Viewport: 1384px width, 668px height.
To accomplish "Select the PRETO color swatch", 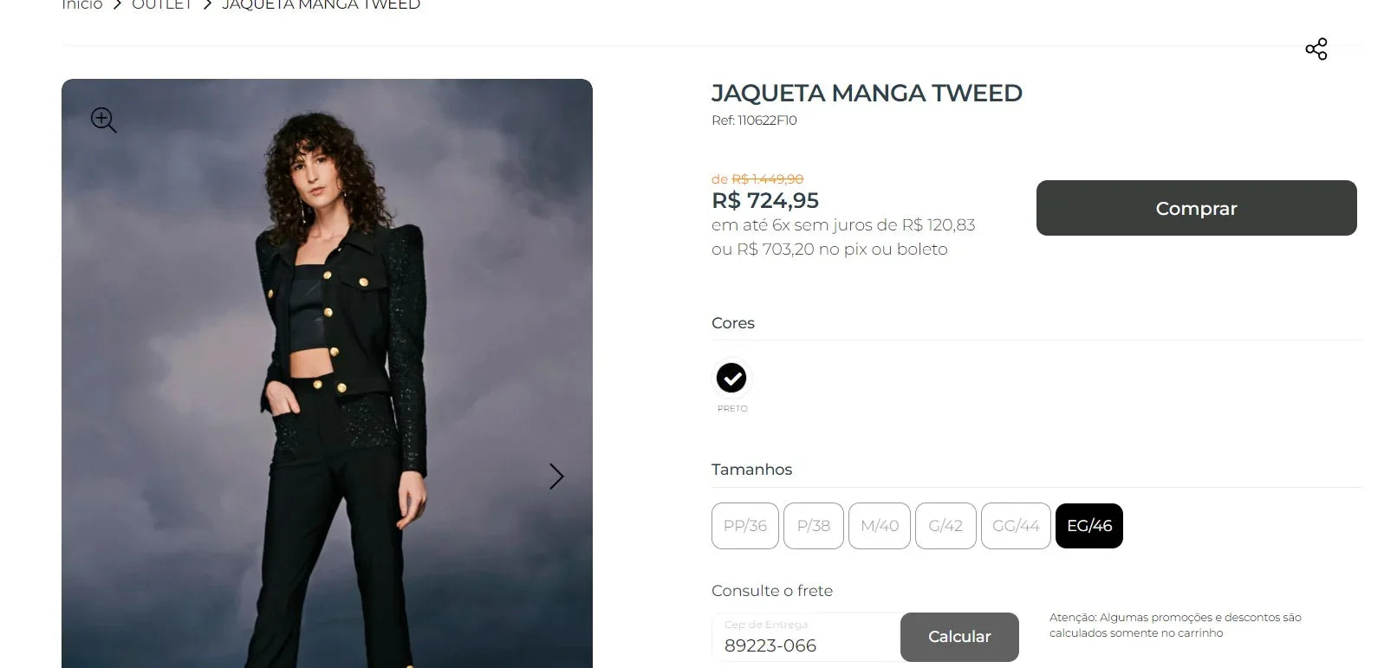I will [731, 378].
